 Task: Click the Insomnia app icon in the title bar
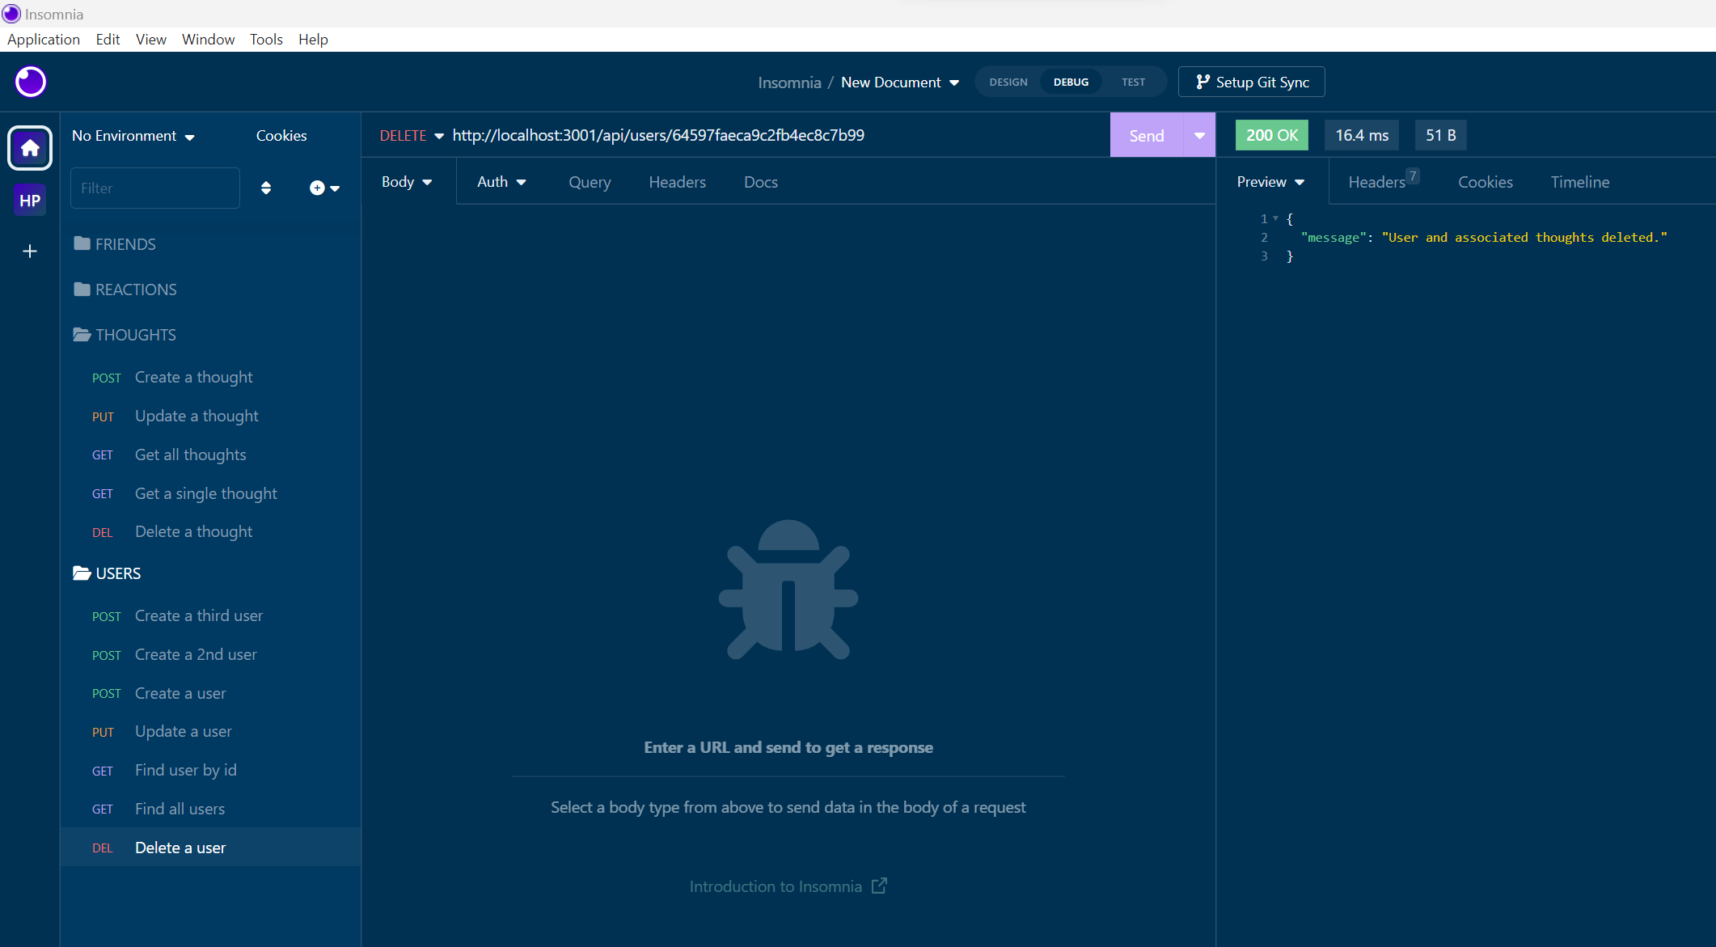tap(11, 14)
